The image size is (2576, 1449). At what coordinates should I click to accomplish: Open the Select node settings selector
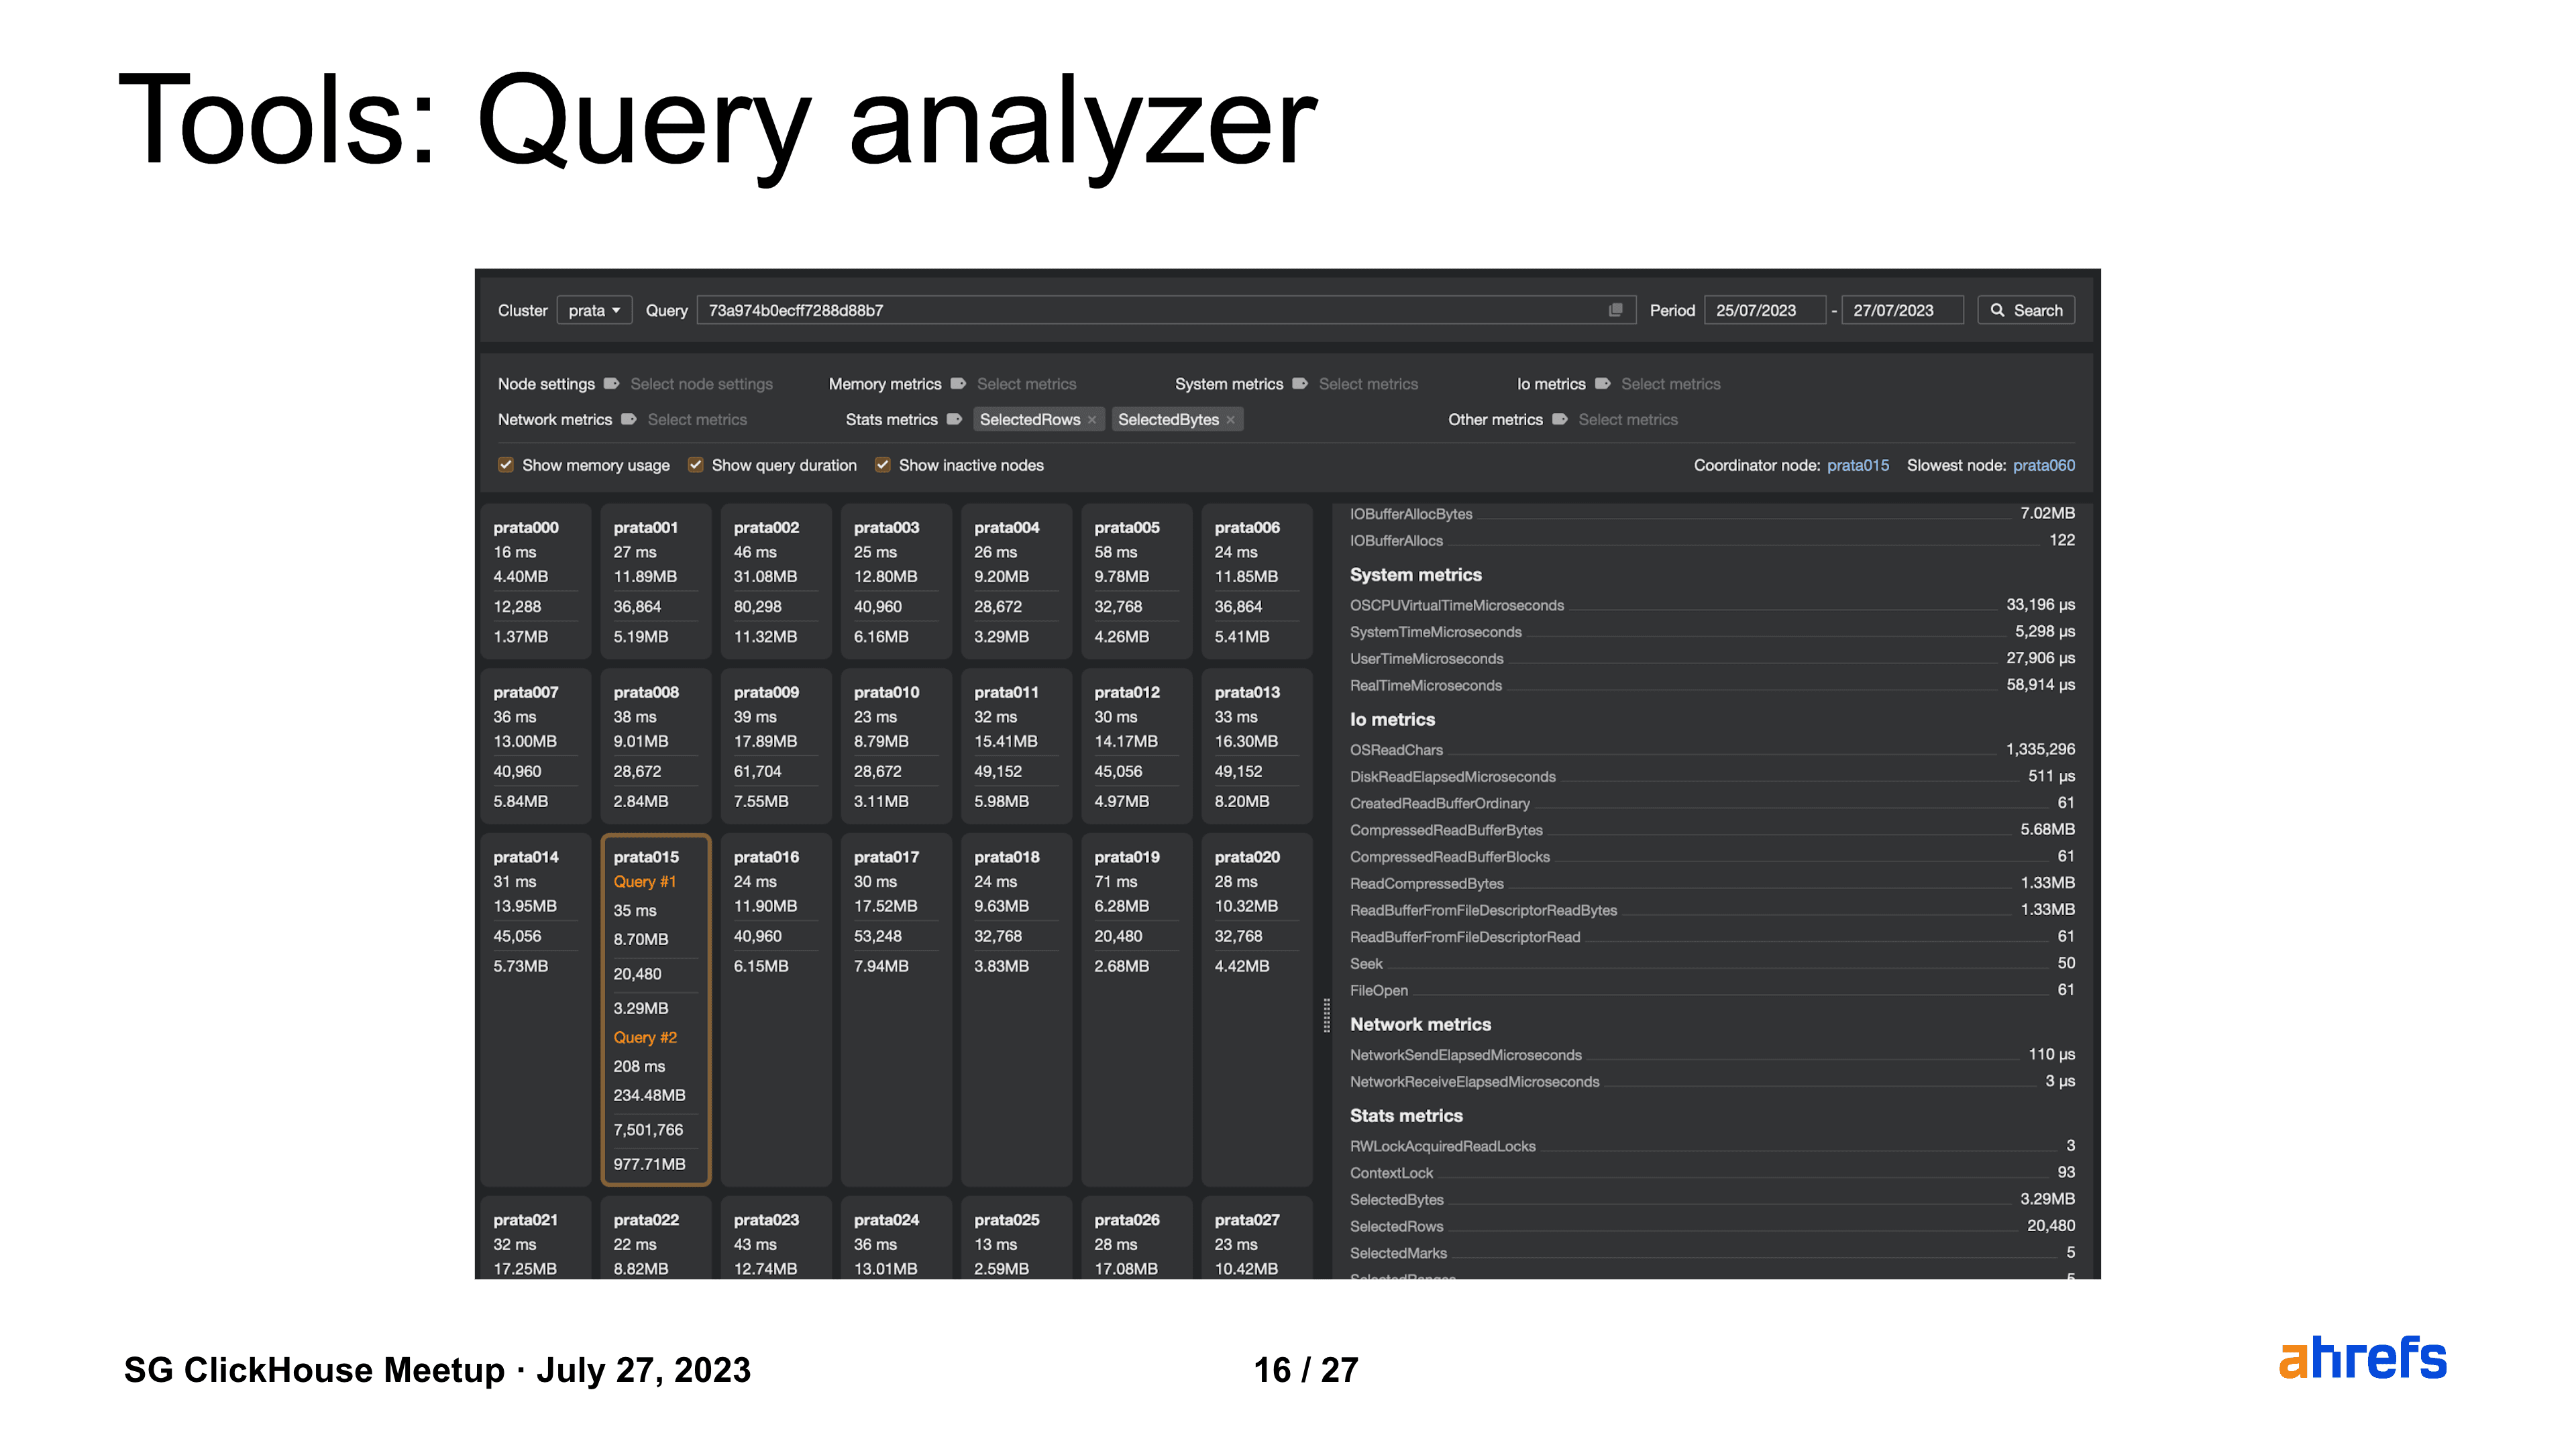coord(701,384)
